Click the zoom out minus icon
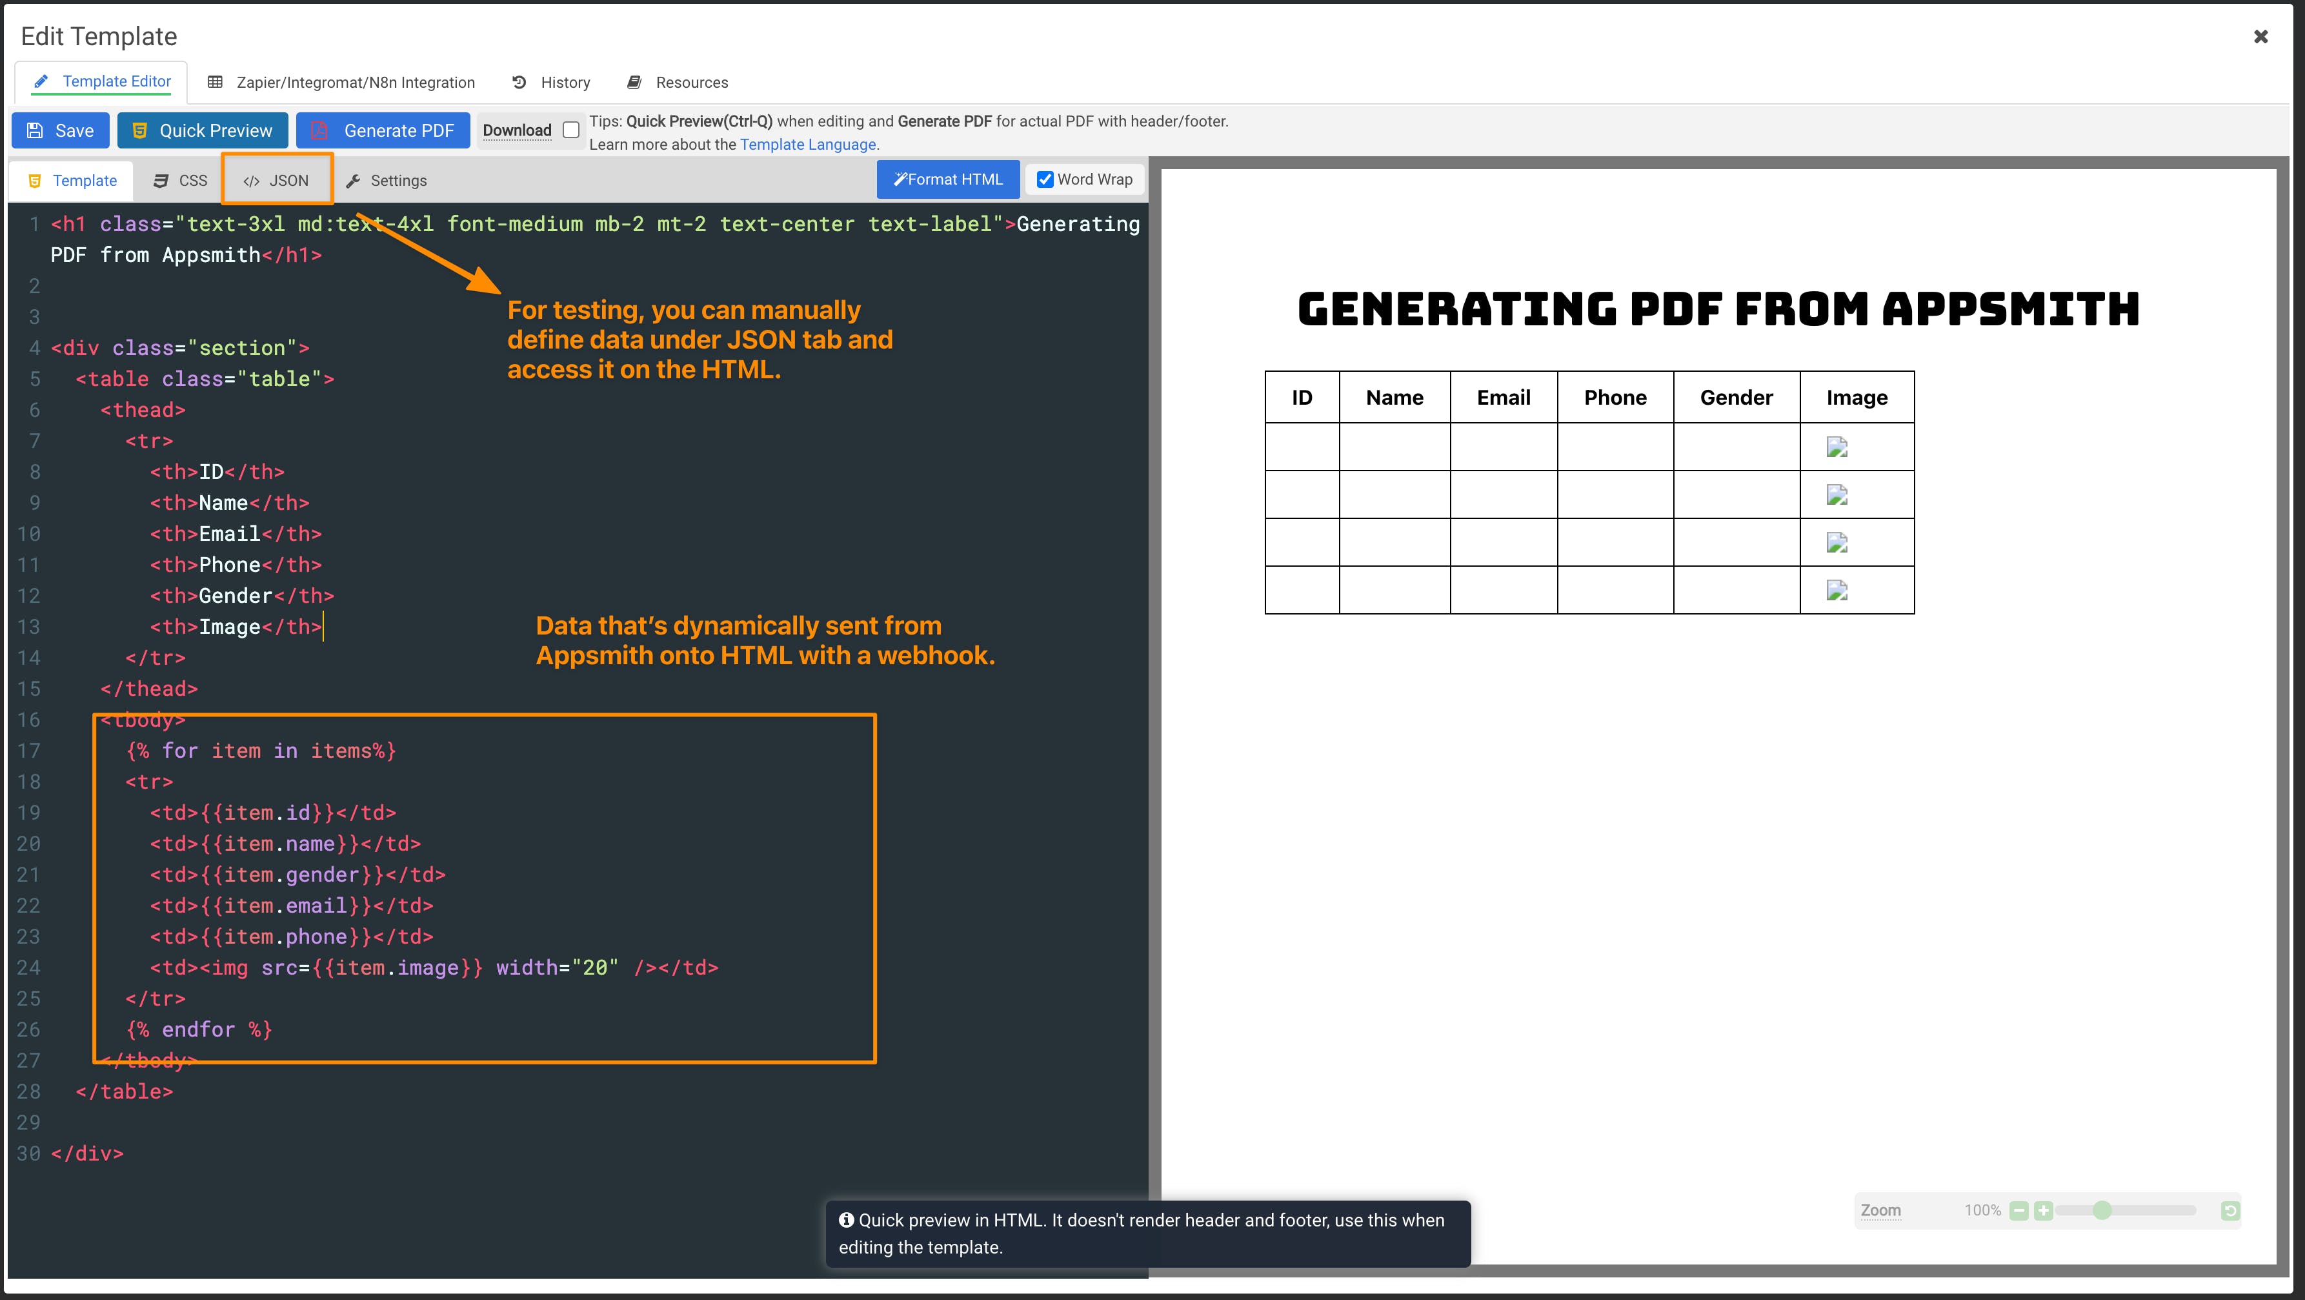 coord(2018,1210)
